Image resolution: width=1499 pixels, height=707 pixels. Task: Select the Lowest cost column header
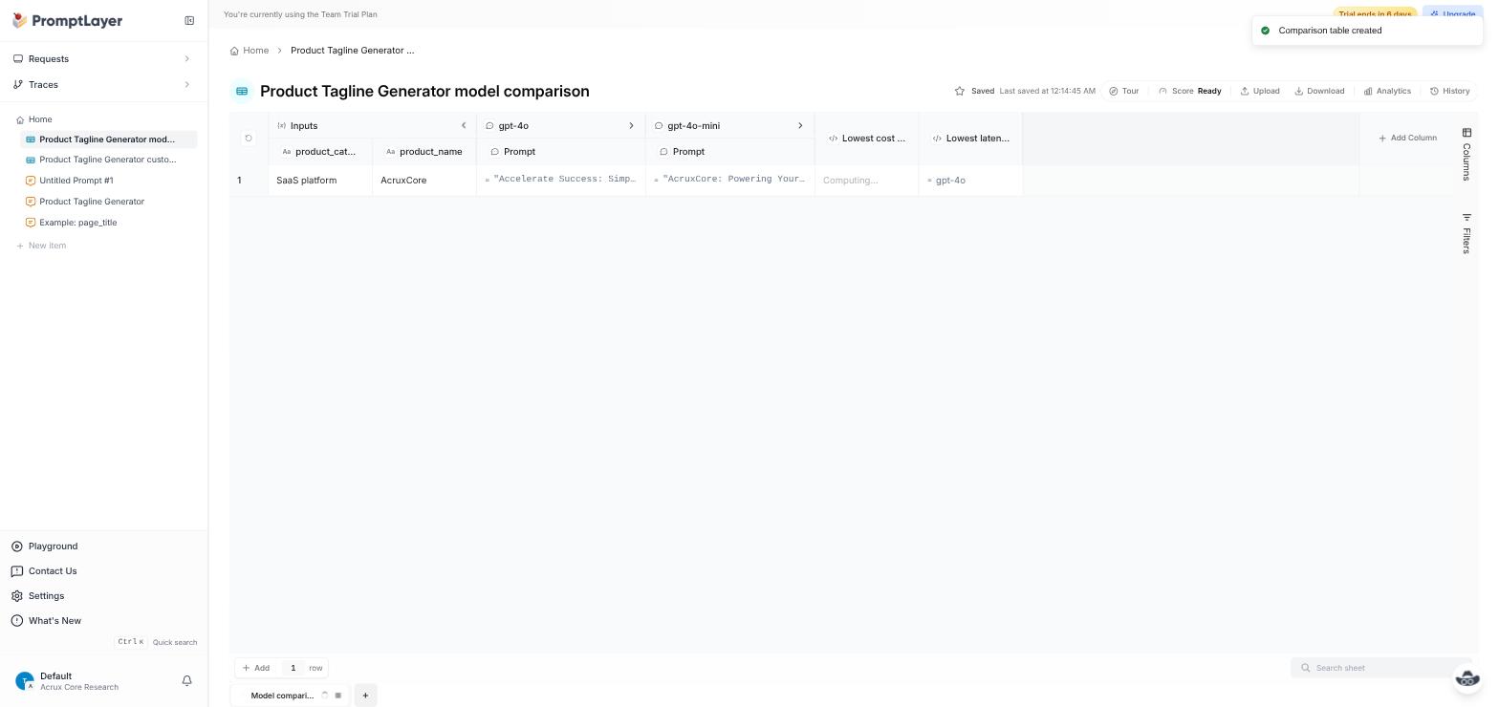[867, 139]
